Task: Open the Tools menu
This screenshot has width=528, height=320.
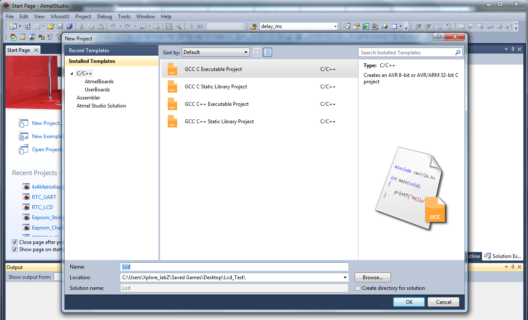Action: 124,17
